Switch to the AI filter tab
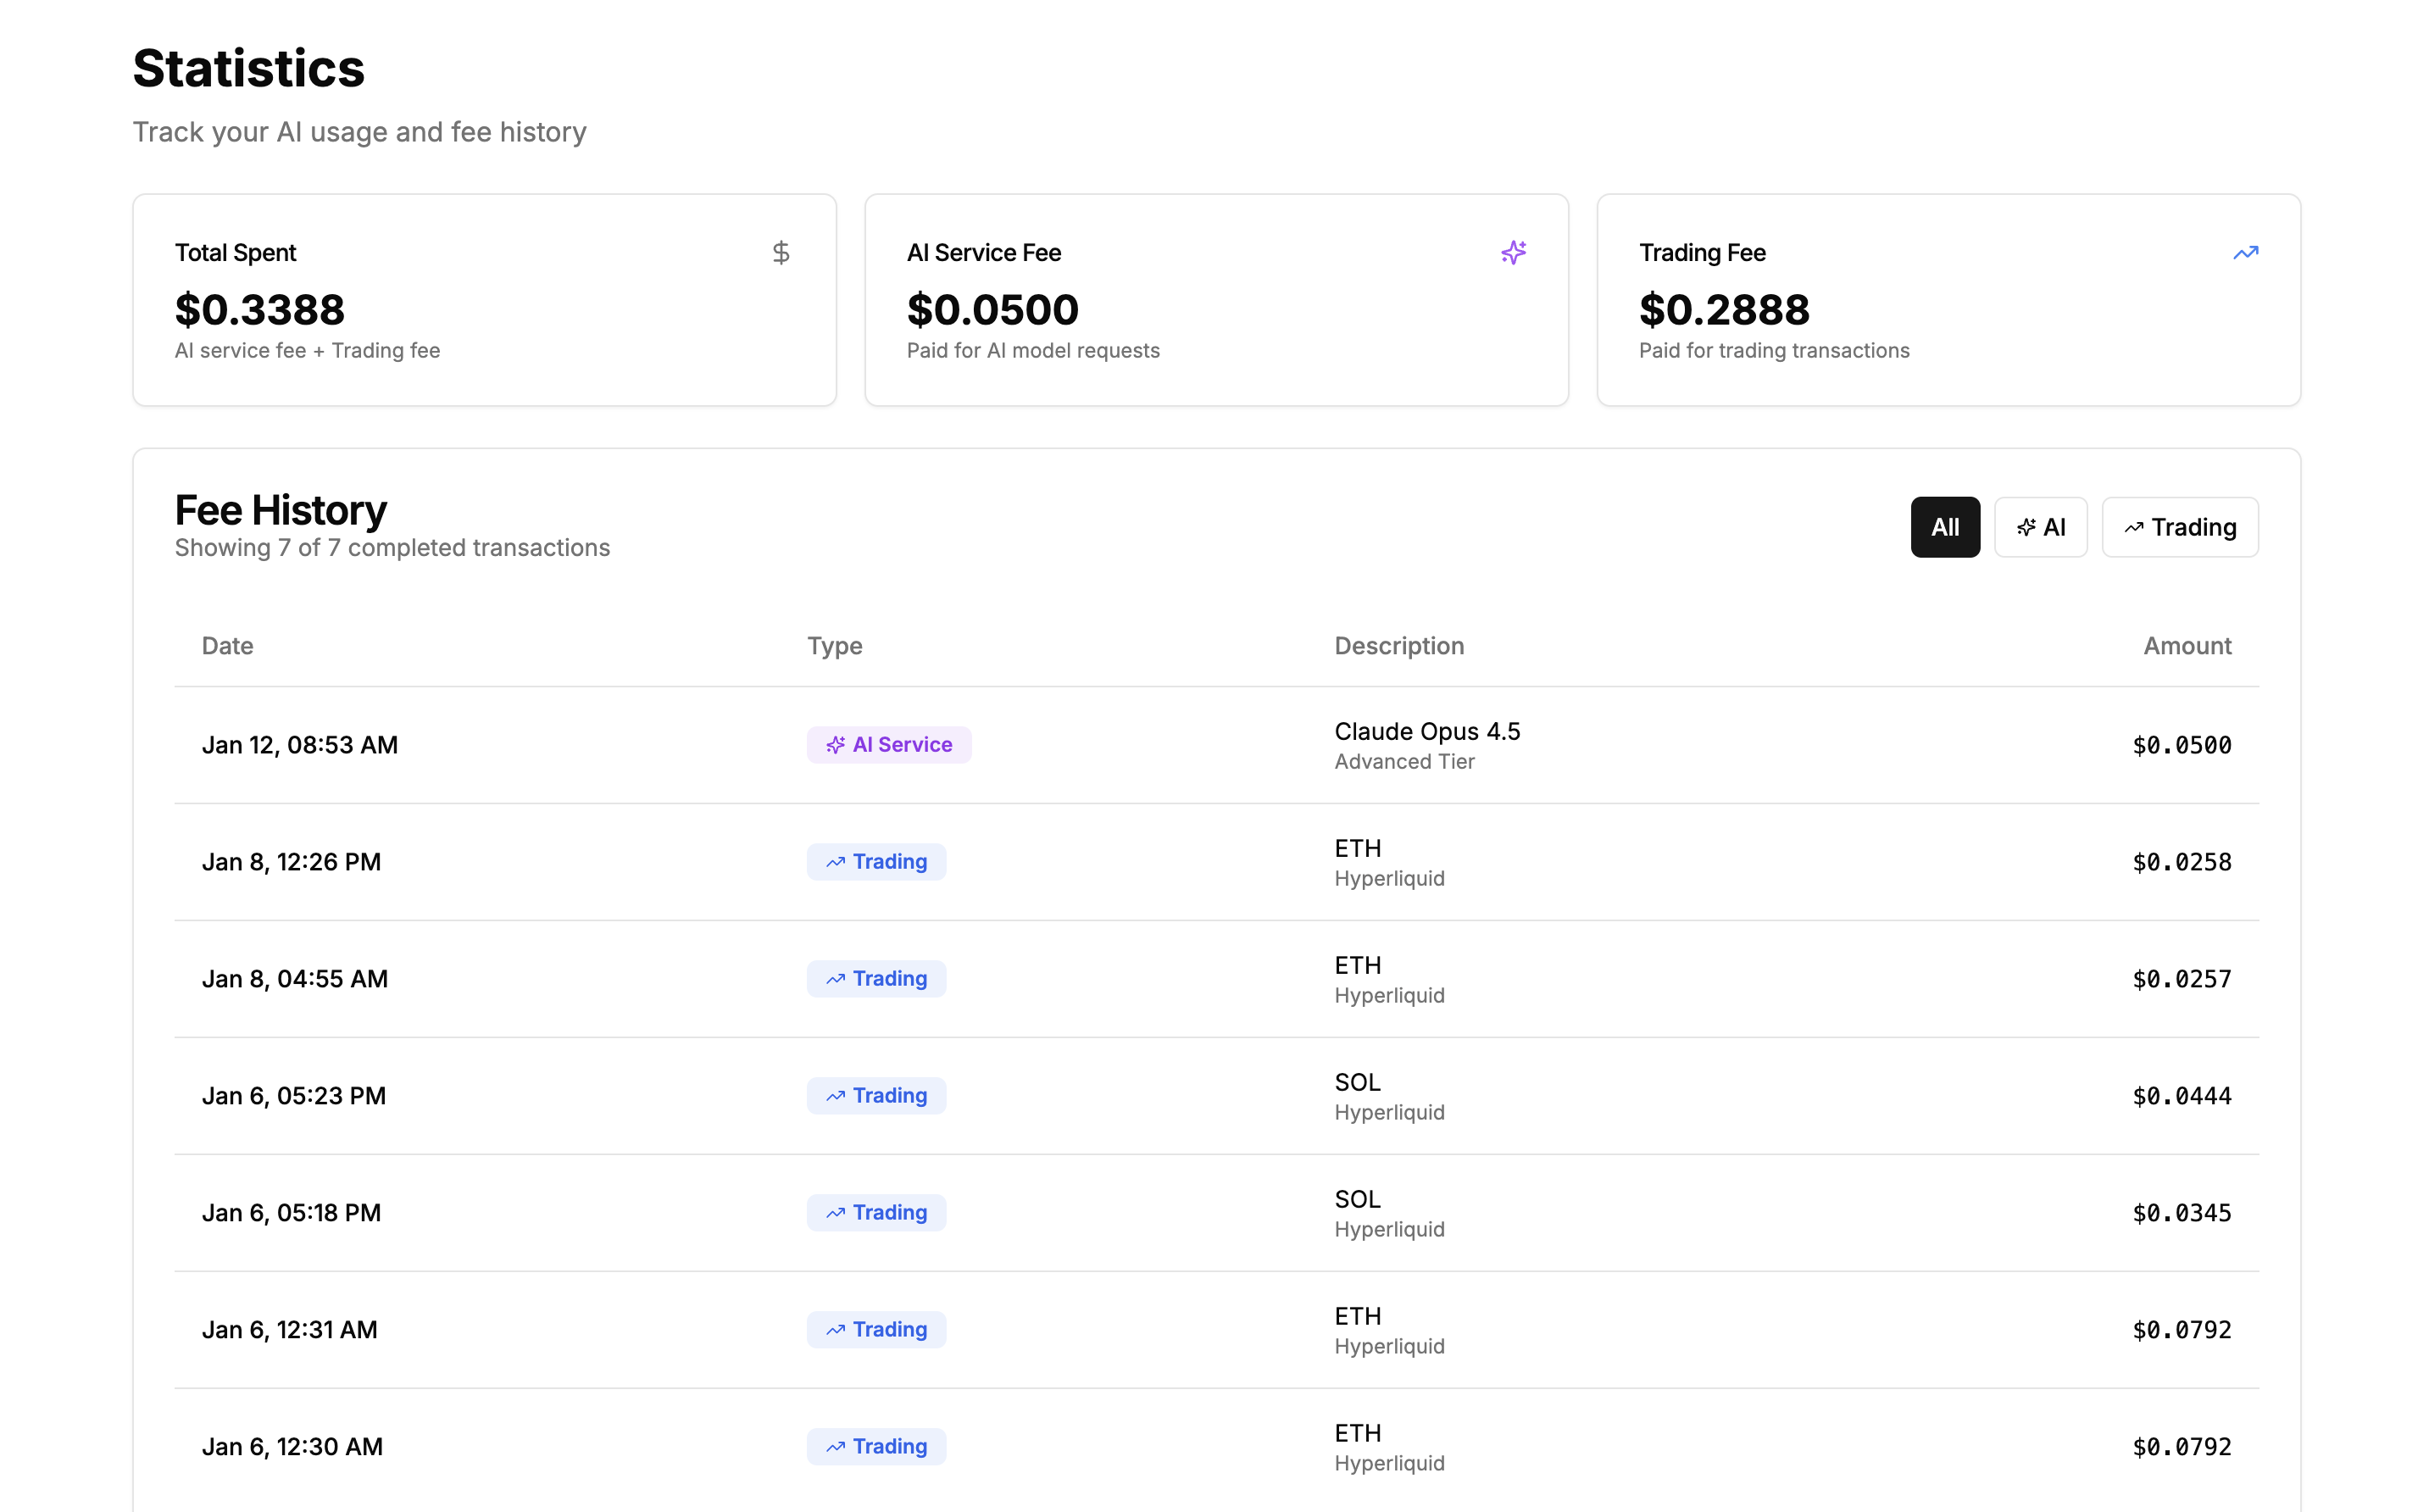2429x1512 pixels. 2040,527
